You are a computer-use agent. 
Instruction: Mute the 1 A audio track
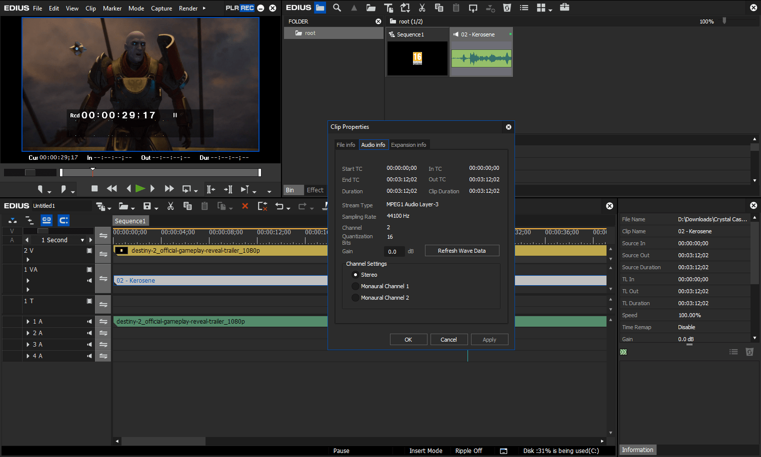point(89,322)
